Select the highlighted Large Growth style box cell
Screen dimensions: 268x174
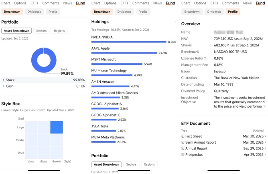click(57, 127)
